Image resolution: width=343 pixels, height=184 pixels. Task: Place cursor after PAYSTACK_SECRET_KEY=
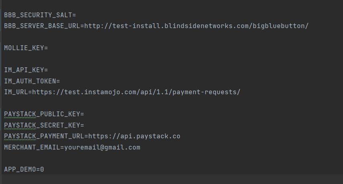(x=84, y=125)
